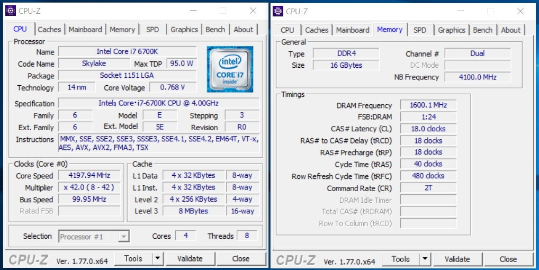Click Validate button in left CPU-Z window

coord(190,258)
